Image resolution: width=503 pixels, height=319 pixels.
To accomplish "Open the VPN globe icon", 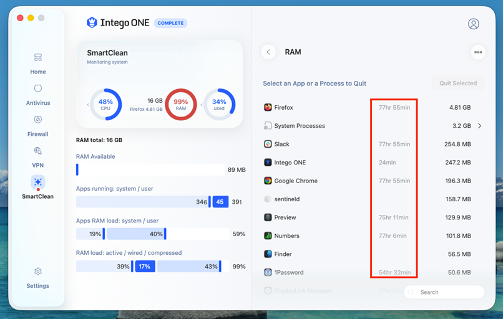I will (x=38, y=151).
